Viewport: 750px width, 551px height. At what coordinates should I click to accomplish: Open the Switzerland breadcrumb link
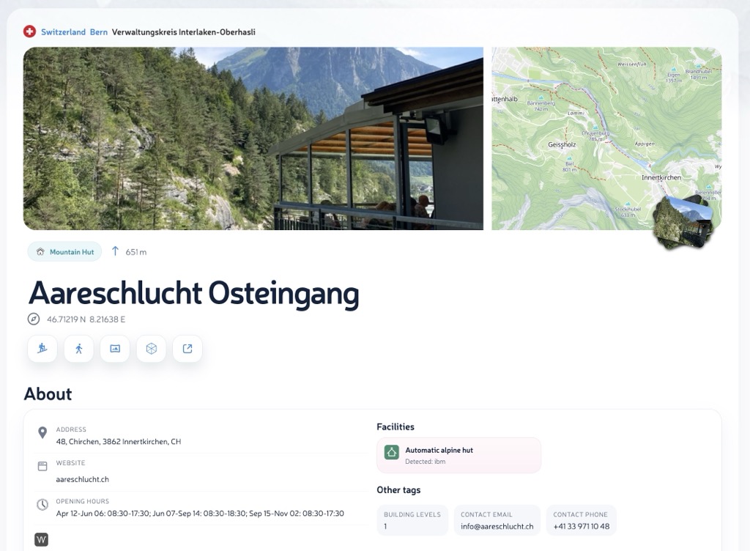click(63, 32)
